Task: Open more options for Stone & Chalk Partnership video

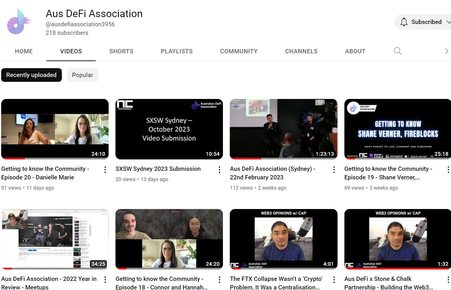Action: [x=448, y=280]
